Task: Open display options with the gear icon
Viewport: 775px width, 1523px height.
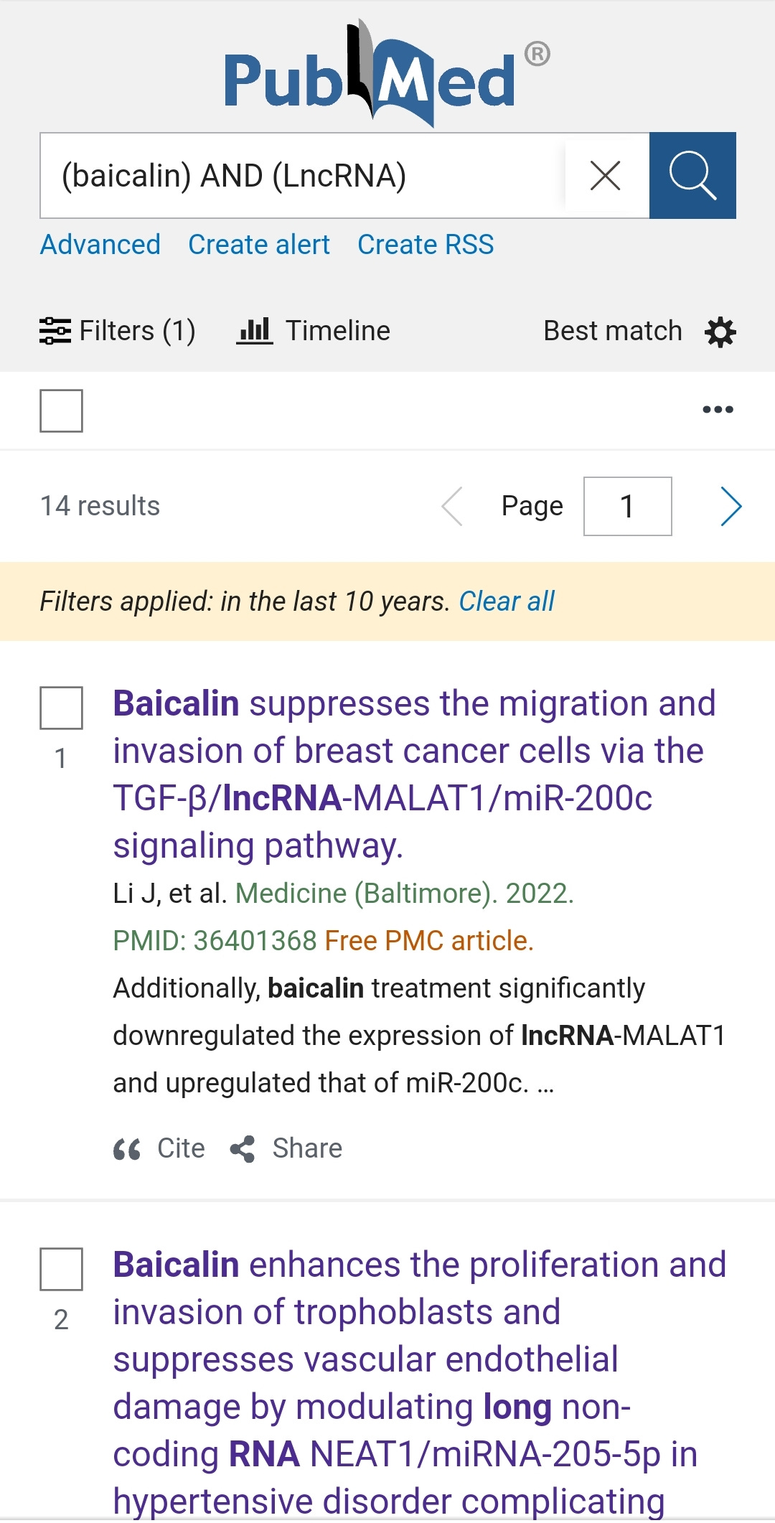Action: [x=720, y=331]
